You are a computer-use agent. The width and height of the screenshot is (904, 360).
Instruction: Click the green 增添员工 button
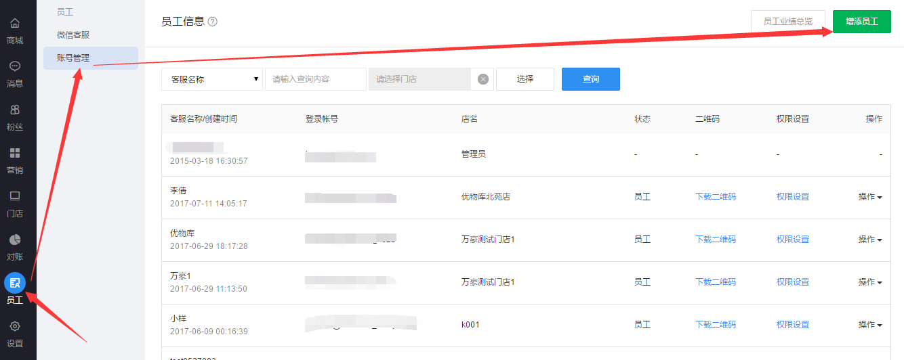861,22
